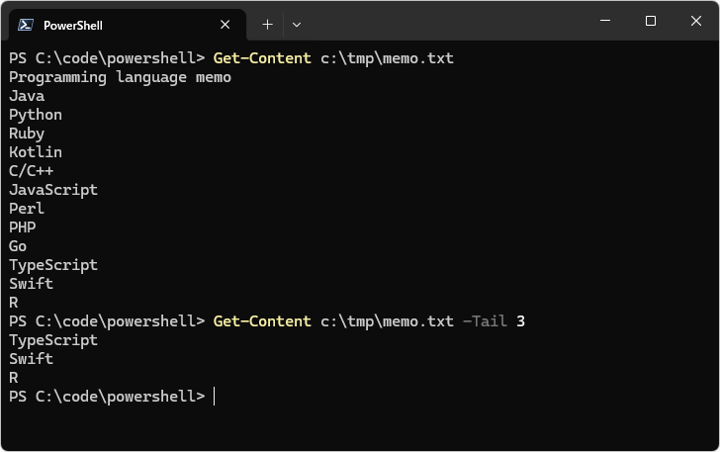This screenshot has height=452, width=720.
Task: Open a new tab with the plus icon
Action: click(267, 25)
